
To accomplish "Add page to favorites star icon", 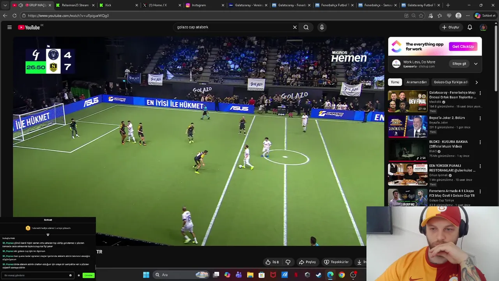I will pos(421,16).
